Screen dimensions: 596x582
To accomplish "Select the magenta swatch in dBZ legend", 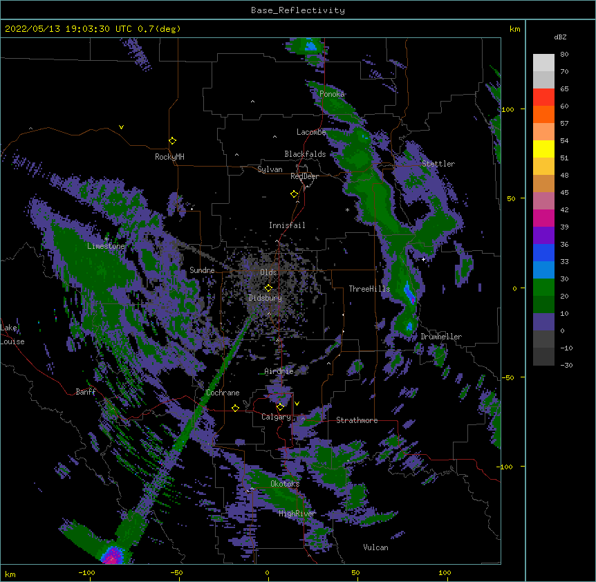I will pyautogui.click(x=543, y=218).
